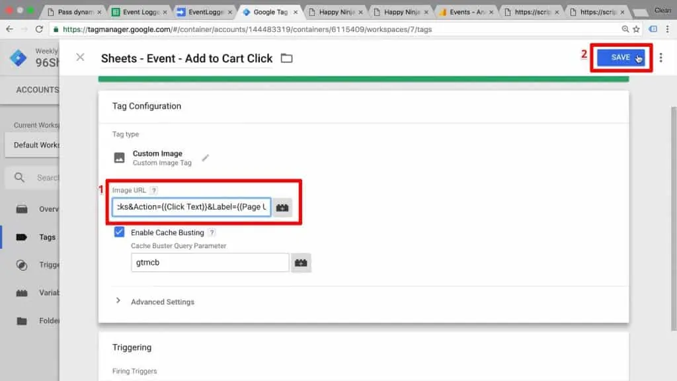677x381 pixels.
Task: Open the Folders section
Action: [x=38, y=320]
